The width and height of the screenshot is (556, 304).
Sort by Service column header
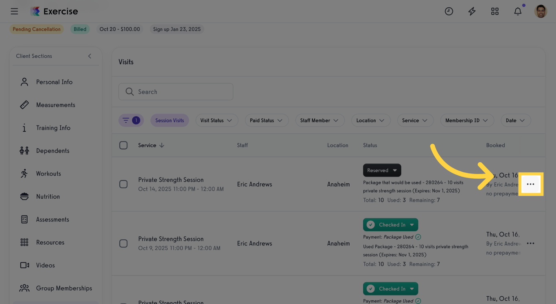[x=151, y=145]
